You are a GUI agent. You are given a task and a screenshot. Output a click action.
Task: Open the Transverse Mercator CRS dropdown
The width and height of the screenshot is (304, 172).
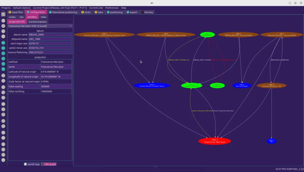click(x=40, y=26)
